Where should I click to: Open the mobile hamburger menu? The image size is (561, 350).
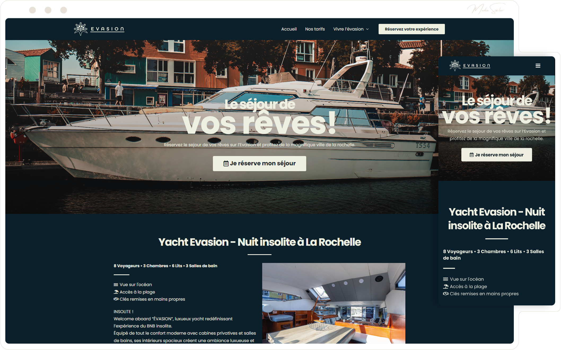[x=538, y=66]
